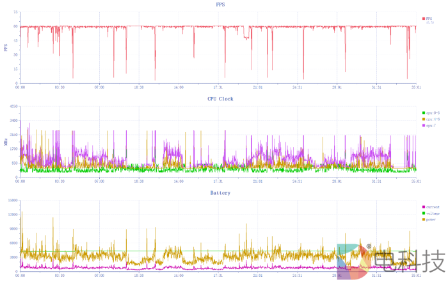448x284 pixels.
Task: Select the CPU Clock chart title
Action: pyautogui.click(x=220, y=99)
